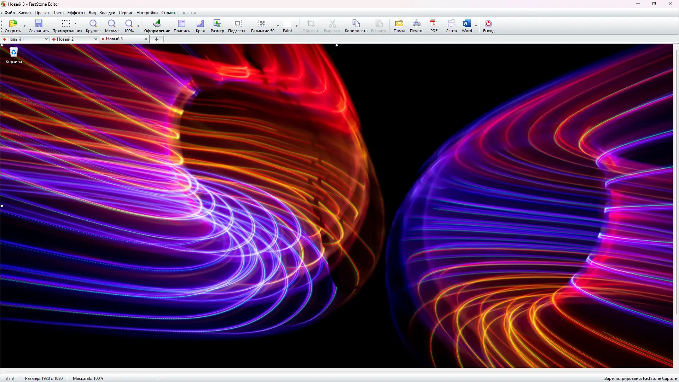Viewport: 679px width, 382px height.
Task: Open the Эффекты menu
Action: pyautogui.click(x=76, y=13)
